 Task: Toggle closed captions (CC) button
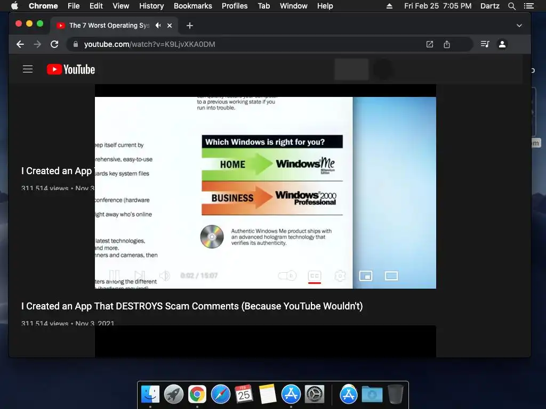pos(315,276)
